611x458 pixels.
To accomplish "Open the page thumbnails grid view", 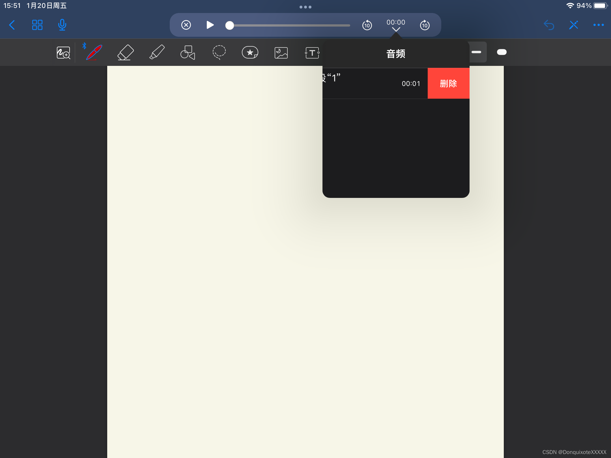I will (37, 25).
